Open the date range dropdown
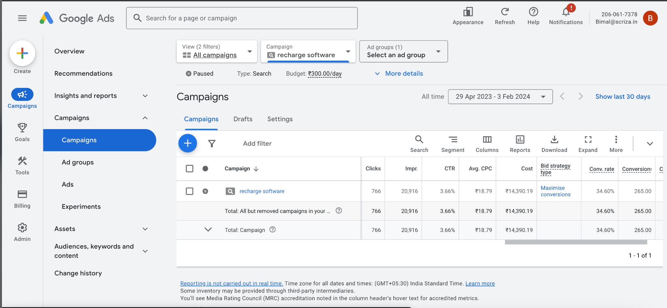The width and height of the screenshot is (667, 308). tap(500, 97)
